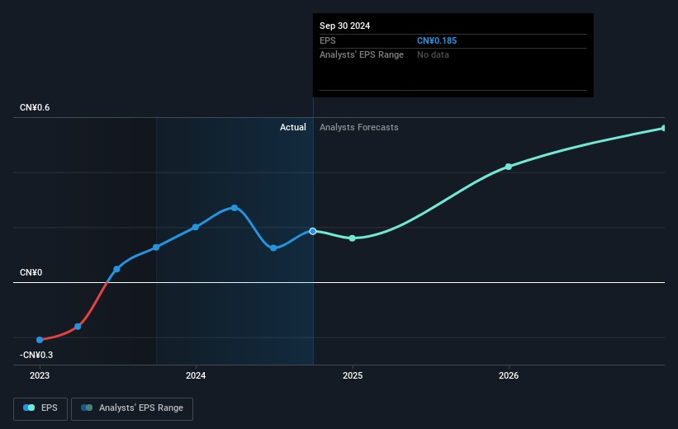
Task: Click the first EPS point at 2023
Action: 40,340
